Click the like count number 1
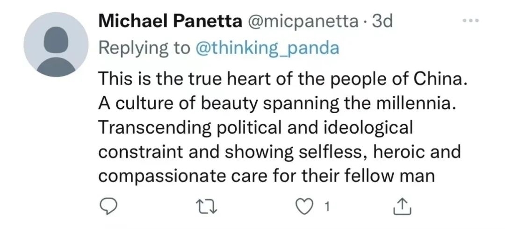505x229 pixels. (x=328, y=207)
